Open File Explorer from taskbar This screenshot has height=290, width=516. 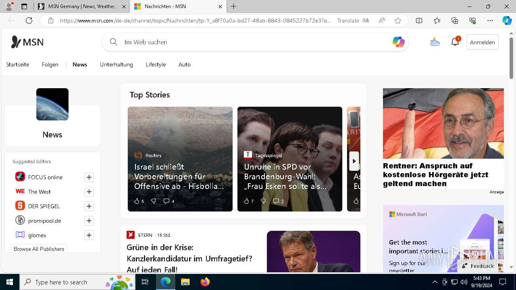tap(185, 282)
